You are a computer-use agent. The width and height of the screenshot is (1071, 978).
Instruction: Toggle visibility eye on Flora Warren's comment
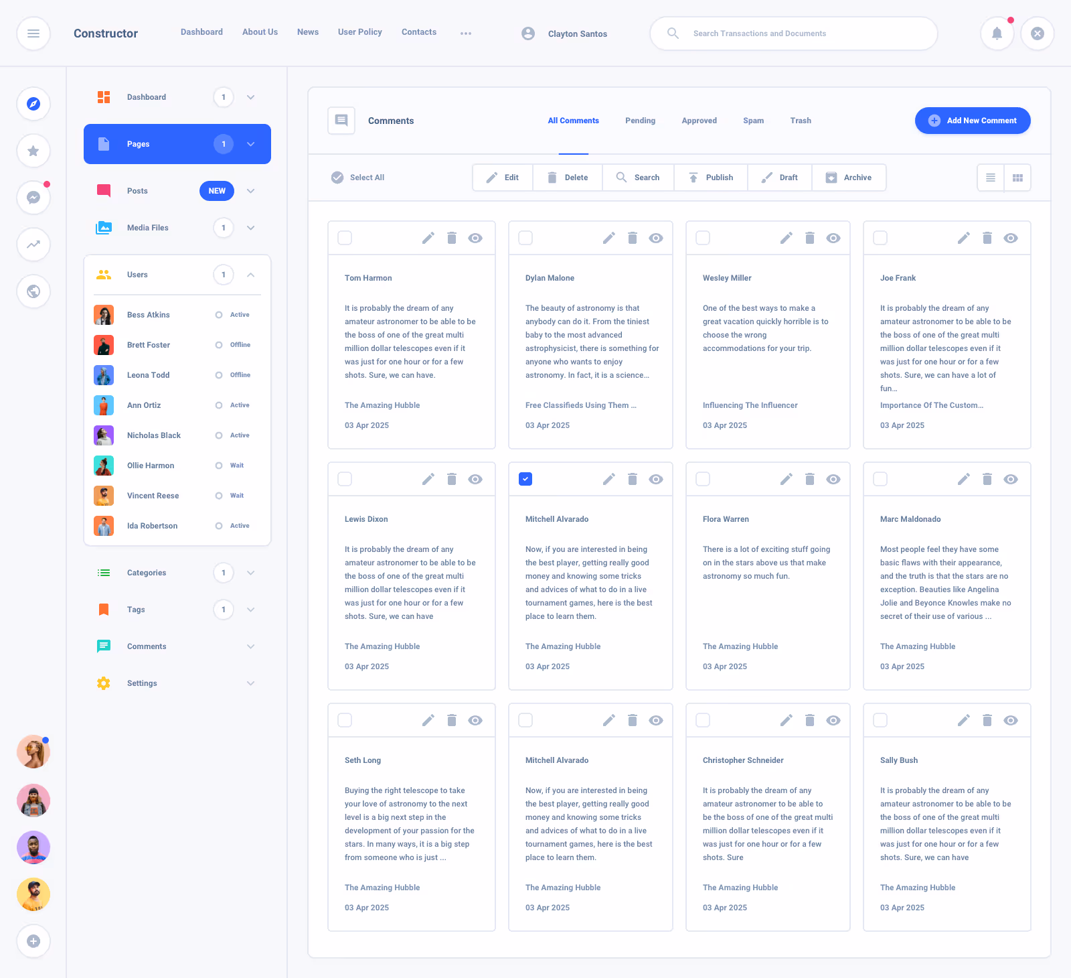pos(833,479)
